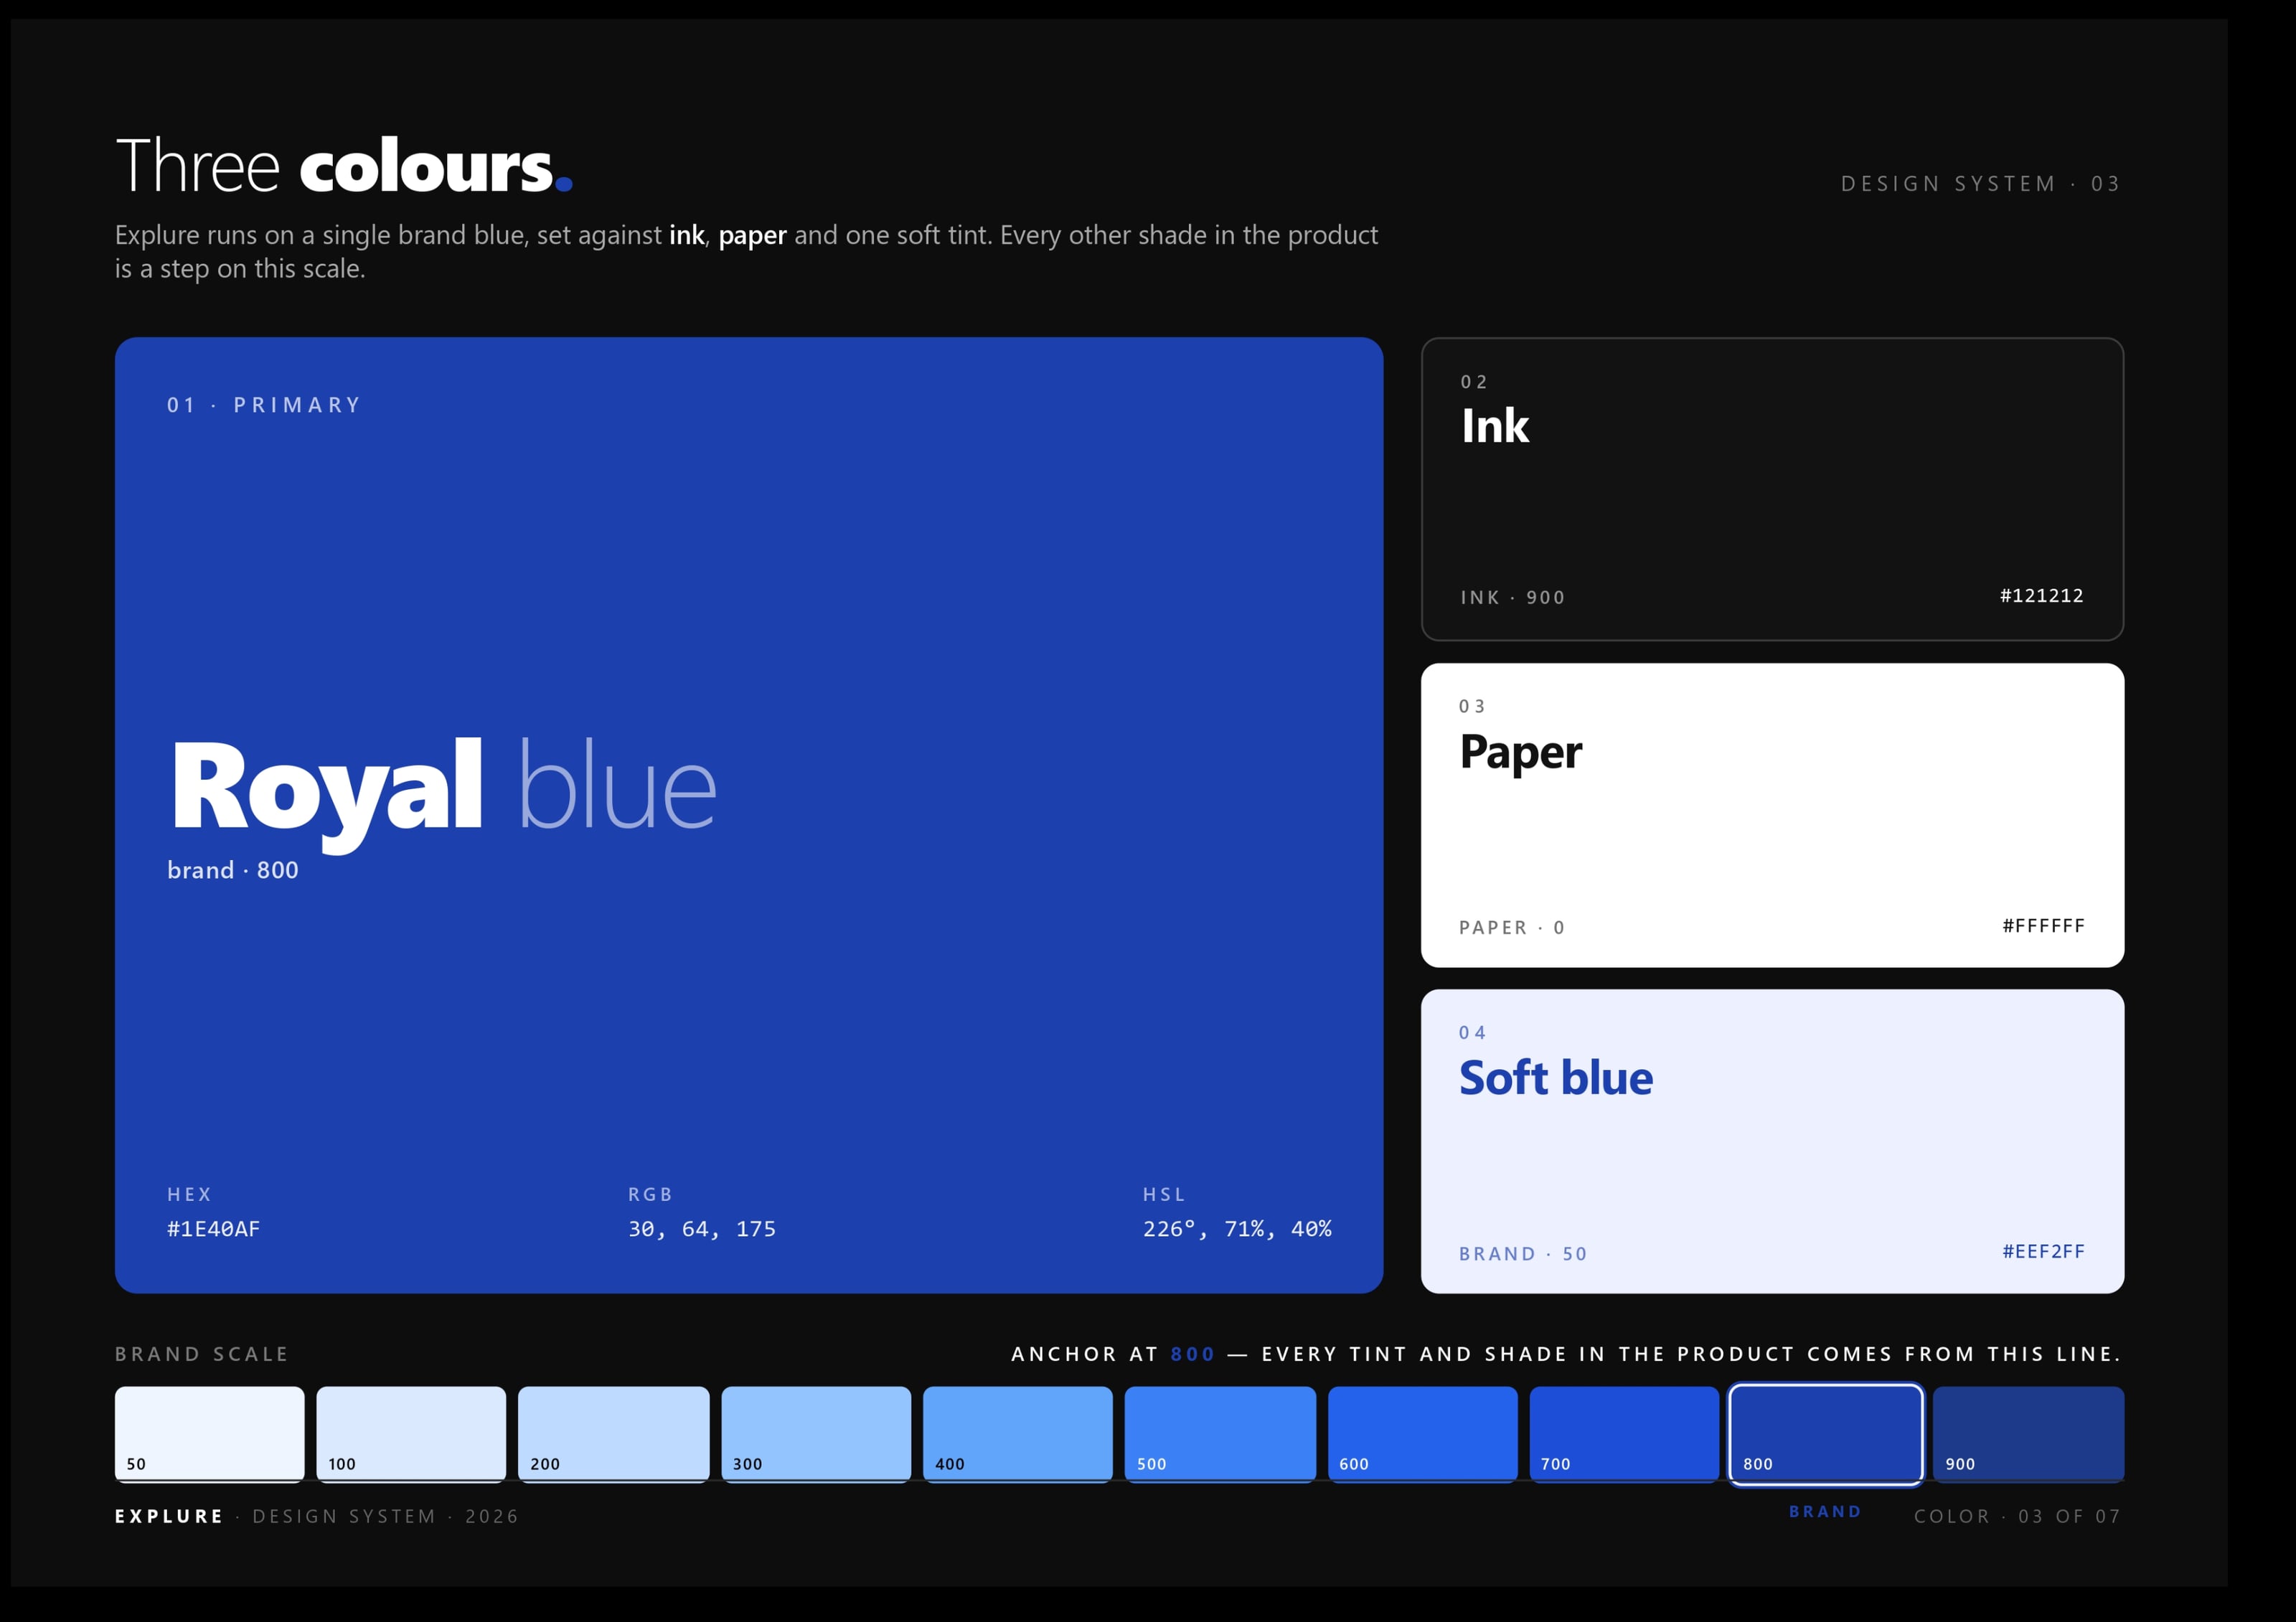Screen dimensions: 2296x1622
Task: Choose the 700 brand scale swatch
Action: point(1625,1433)
